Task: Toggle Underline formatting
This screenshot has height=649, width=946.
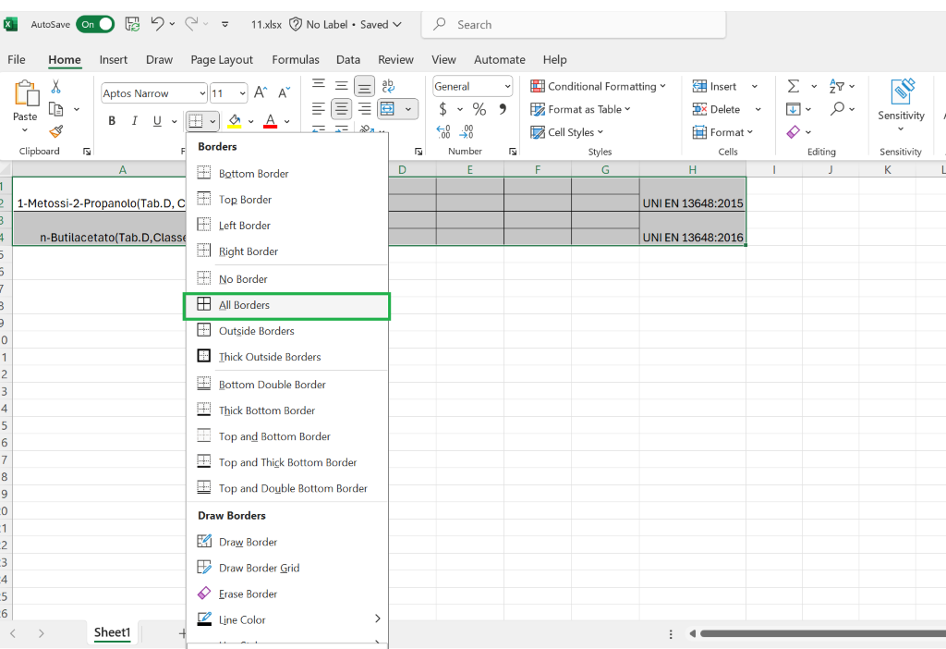Action: 157,121
